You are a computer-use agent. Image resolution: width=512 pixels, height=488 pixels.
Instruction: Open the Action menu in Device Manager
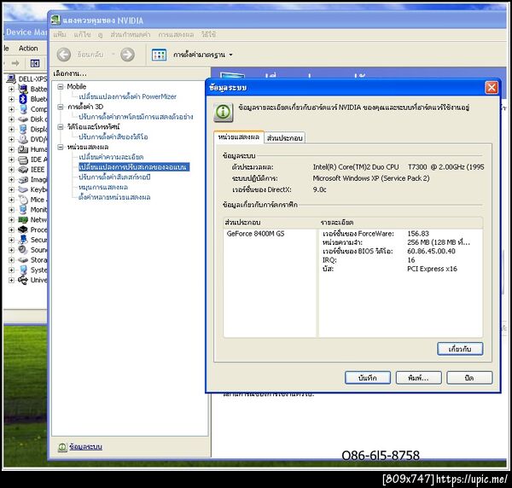point(28,49)
